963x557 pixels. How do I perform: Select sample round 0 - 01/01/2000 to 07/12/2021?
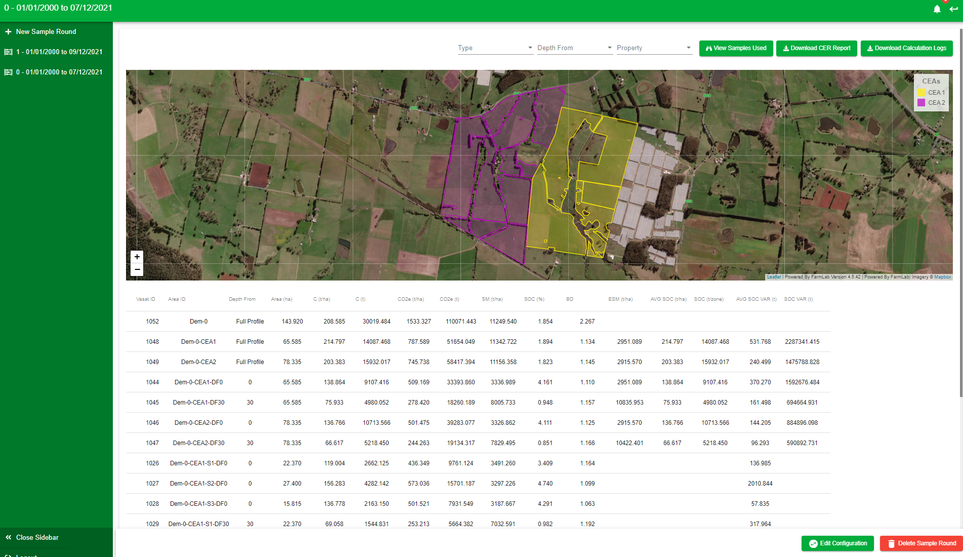(59, 72)
